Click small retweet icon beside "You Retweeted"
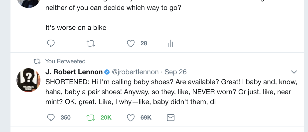Image resolution: width=308 pixels, height=132 pixels. 37,61
